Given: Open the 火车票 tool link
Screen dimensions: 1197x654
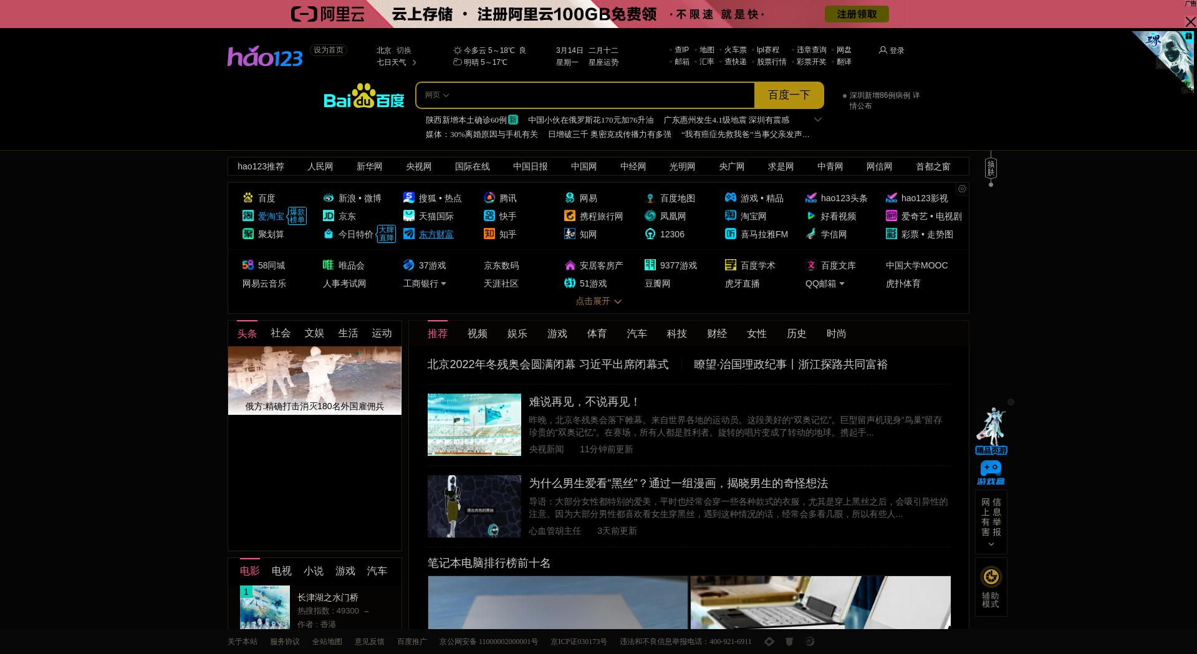Looking at the screenshot, I should pos(736,50).
